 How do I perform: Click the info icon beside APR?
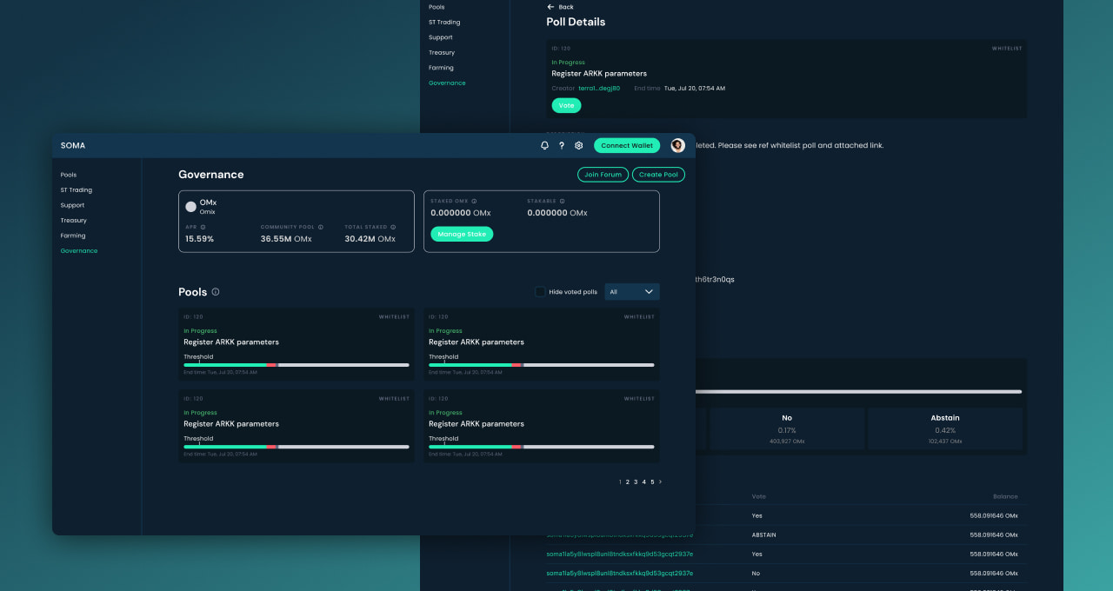tap(203, 227)
